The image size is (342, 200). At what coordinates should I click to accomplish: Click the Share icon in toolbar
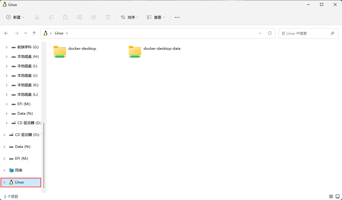(94, 17)
